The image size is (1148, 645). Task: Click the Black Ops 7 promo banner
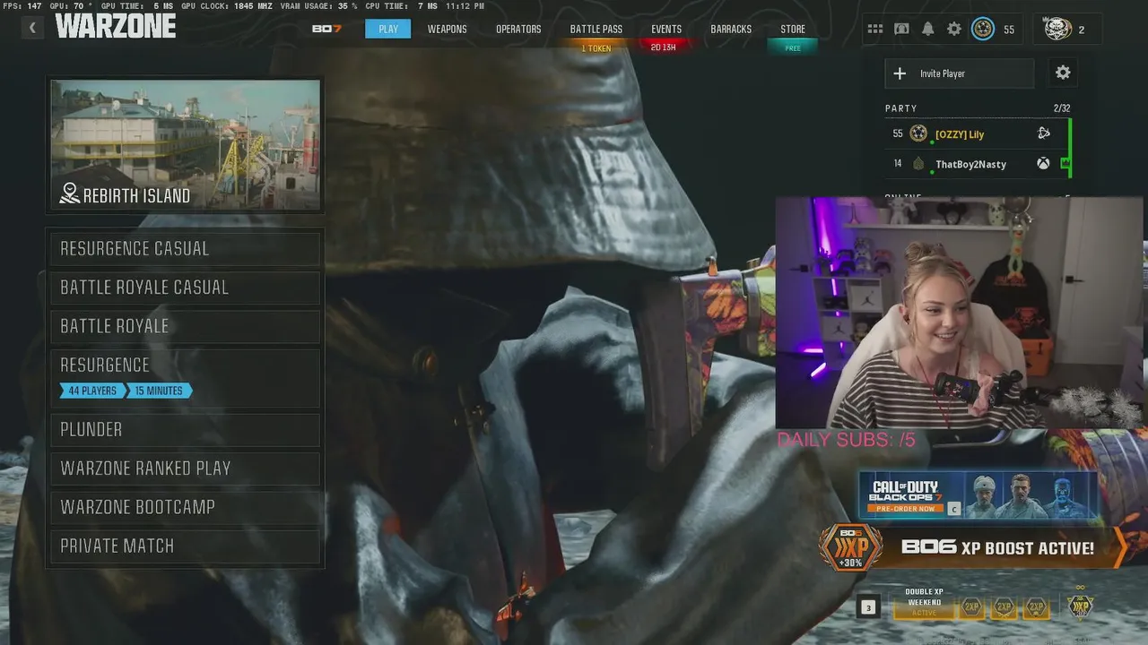point(978,495)
